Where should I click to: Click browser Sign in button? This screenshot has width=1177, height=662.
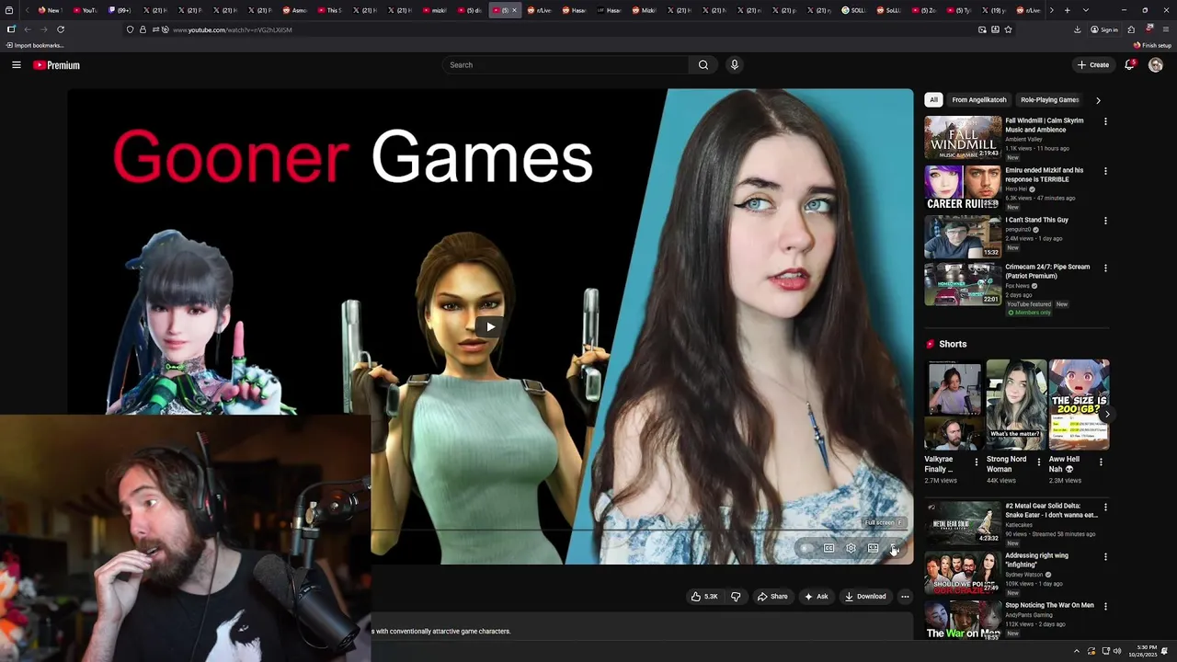pyautogui.click(x=1104, y=29)
